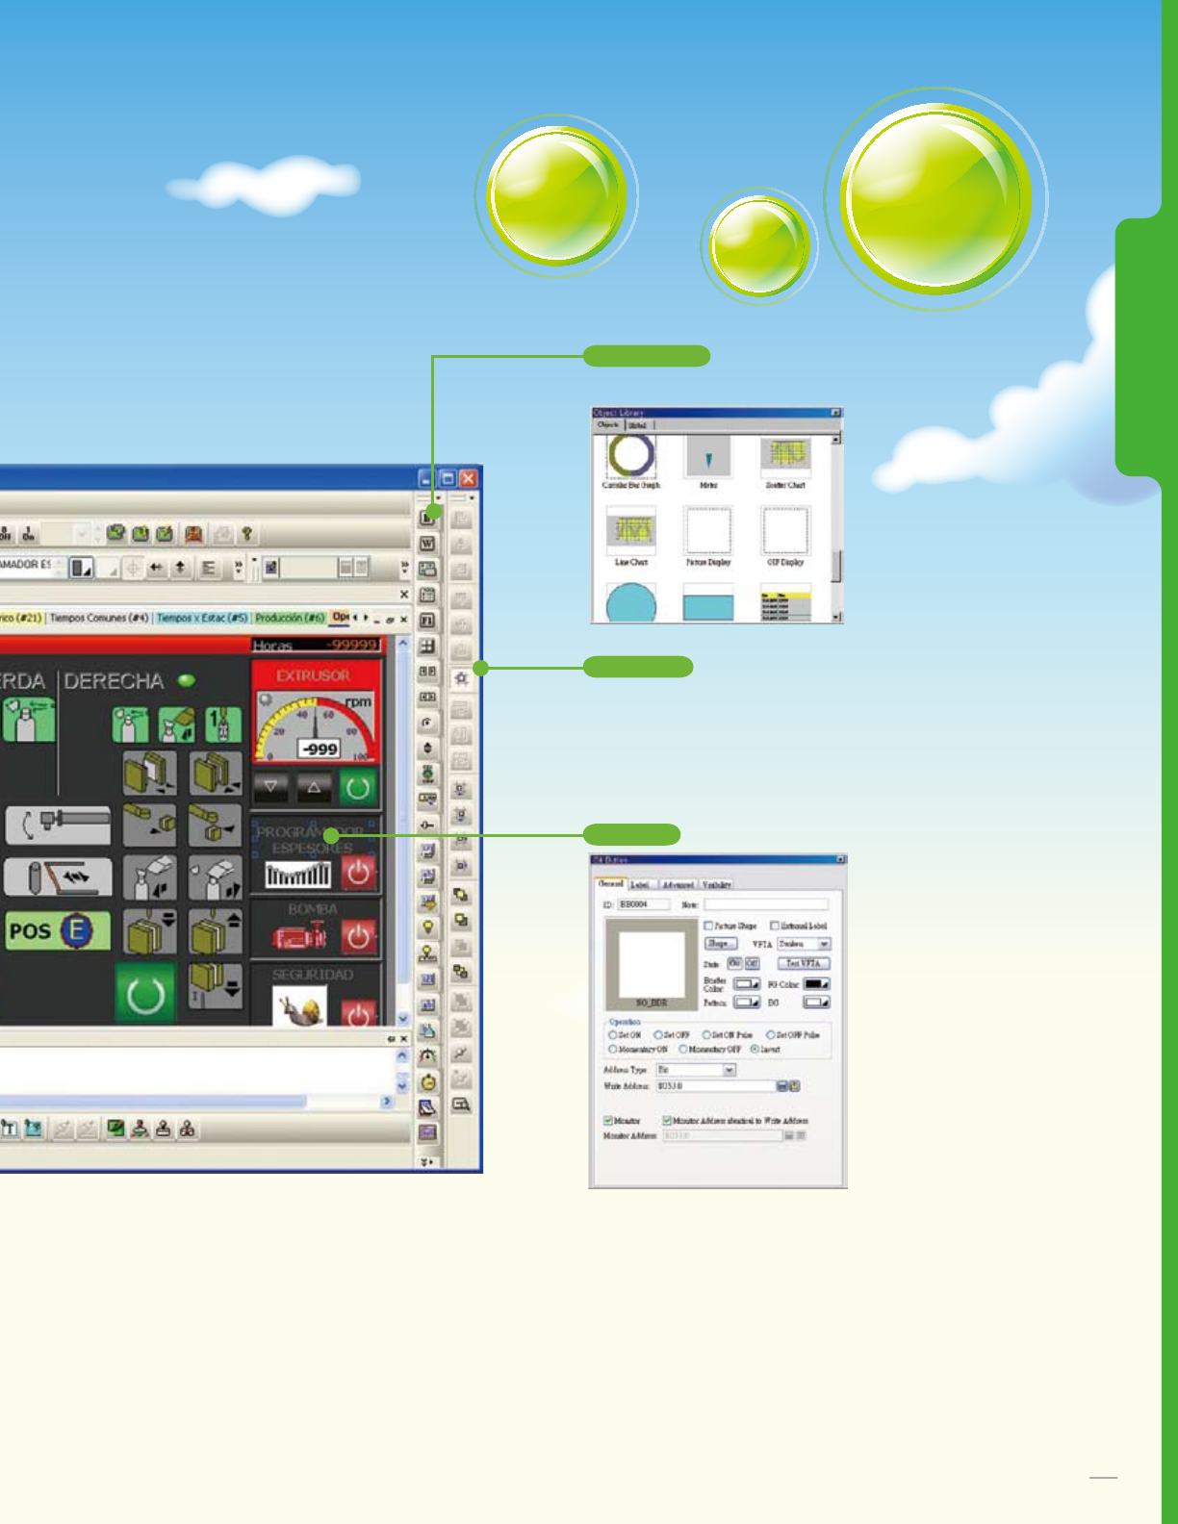The image size is (1178, 1524).
Task: Click the Shape... button
Action: click(x=720, y=944)
